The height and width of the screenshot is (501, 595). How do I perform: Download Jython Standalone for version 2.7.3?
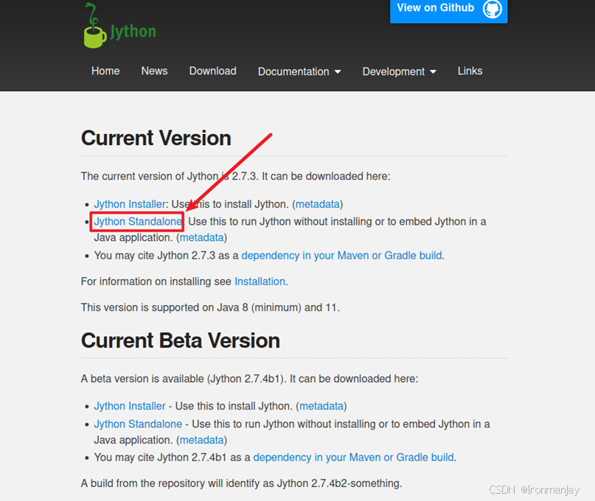click(x=138, y=222)
